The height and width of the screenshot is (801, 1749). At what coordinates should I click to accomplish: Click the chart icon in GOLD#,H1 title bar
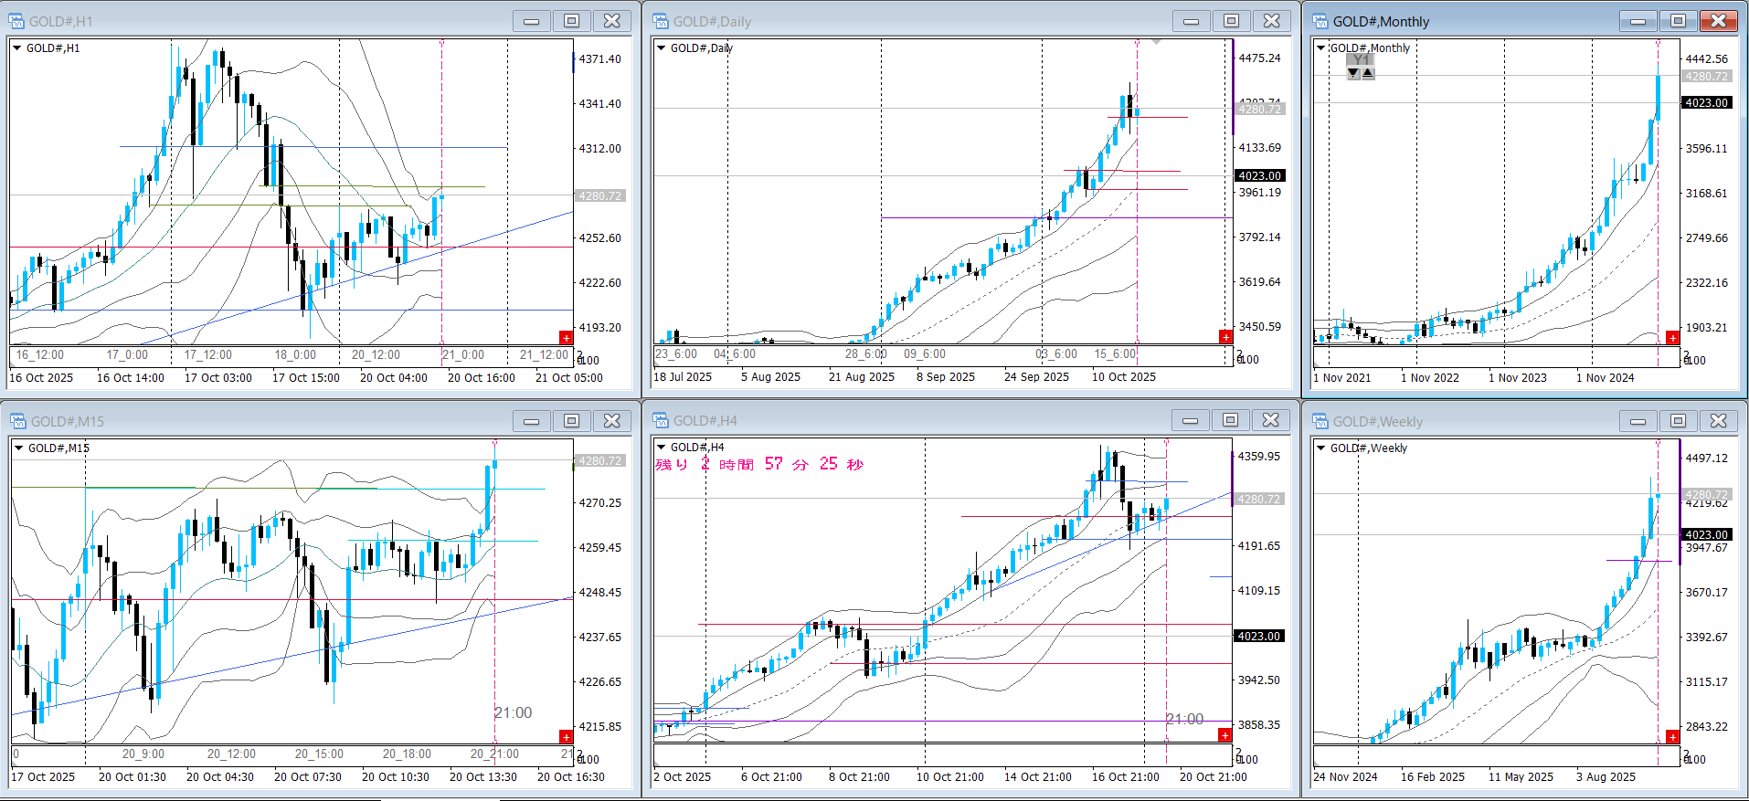click(x=16, y=21)
